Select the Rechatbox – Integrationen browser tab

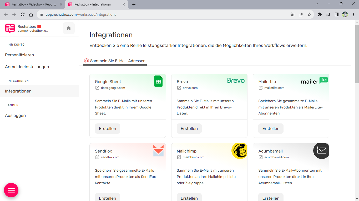point(96,4)
